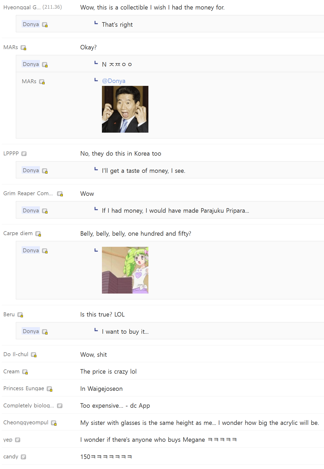Click comment "Wow, shit"

(x=93, y=355)
